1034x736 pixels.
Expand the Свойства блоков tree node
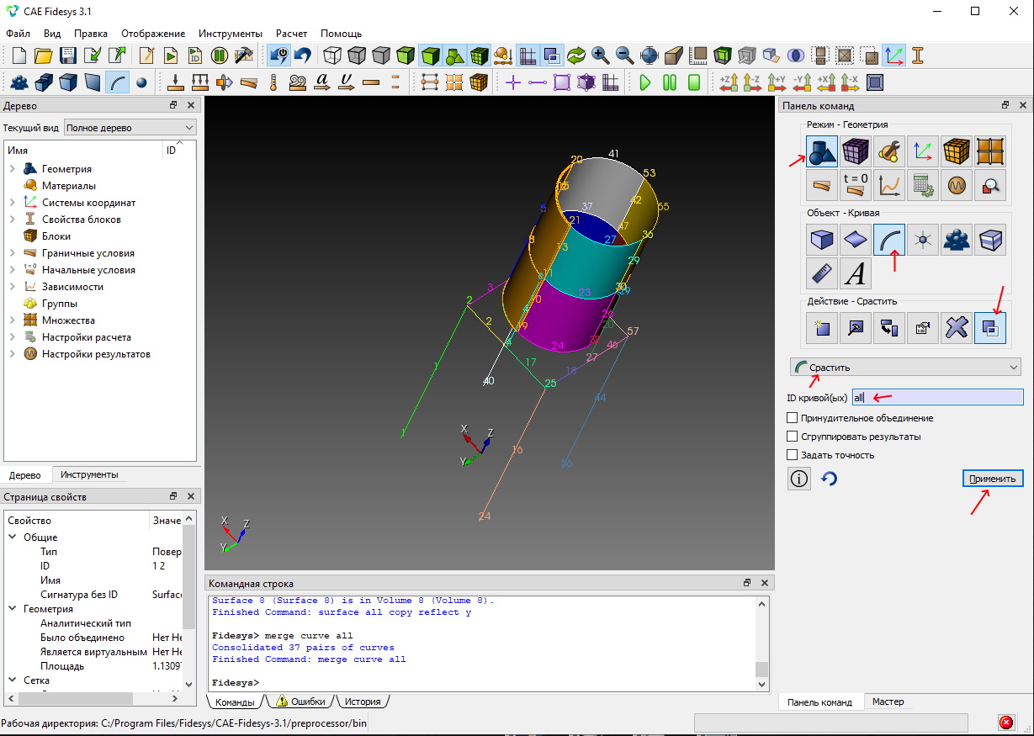coord(13,220)
